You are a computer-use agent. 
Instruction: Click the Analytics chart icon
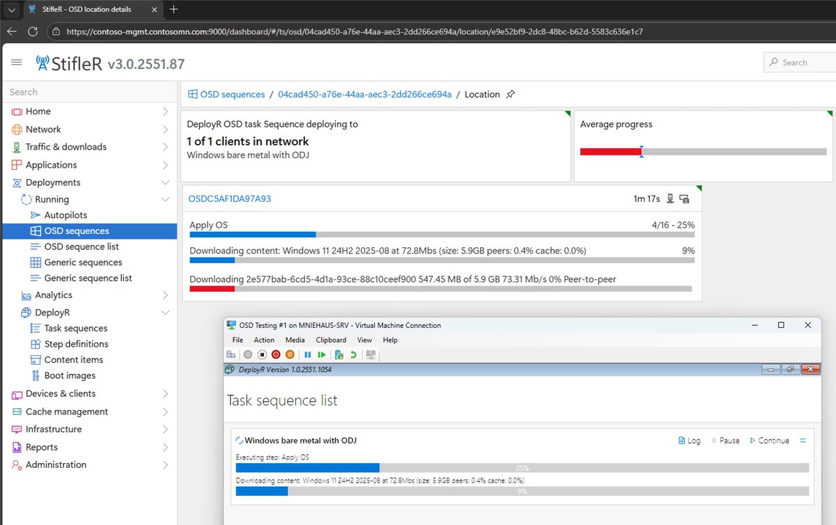pyautogui.click(x=26, y=295)
